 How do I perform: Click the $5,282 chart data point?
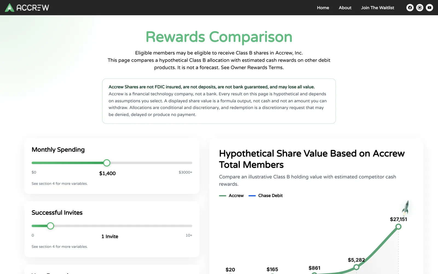(356, 267)
